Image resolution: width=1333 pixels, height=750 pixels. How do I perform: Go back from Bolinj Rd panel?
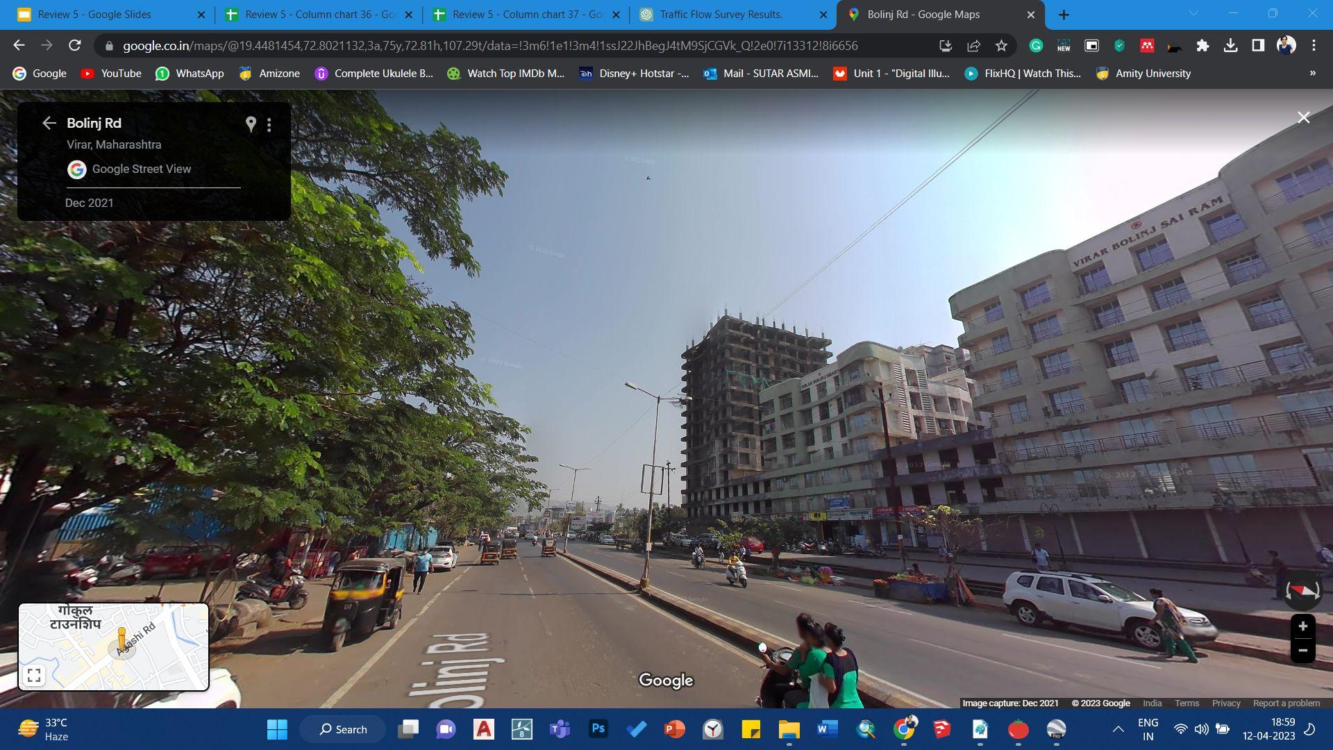[49, 124]
